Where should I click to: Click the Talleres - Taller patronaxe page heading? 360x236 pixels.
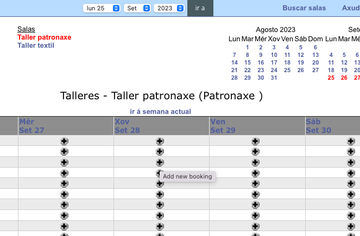click(x=161, y=95)
